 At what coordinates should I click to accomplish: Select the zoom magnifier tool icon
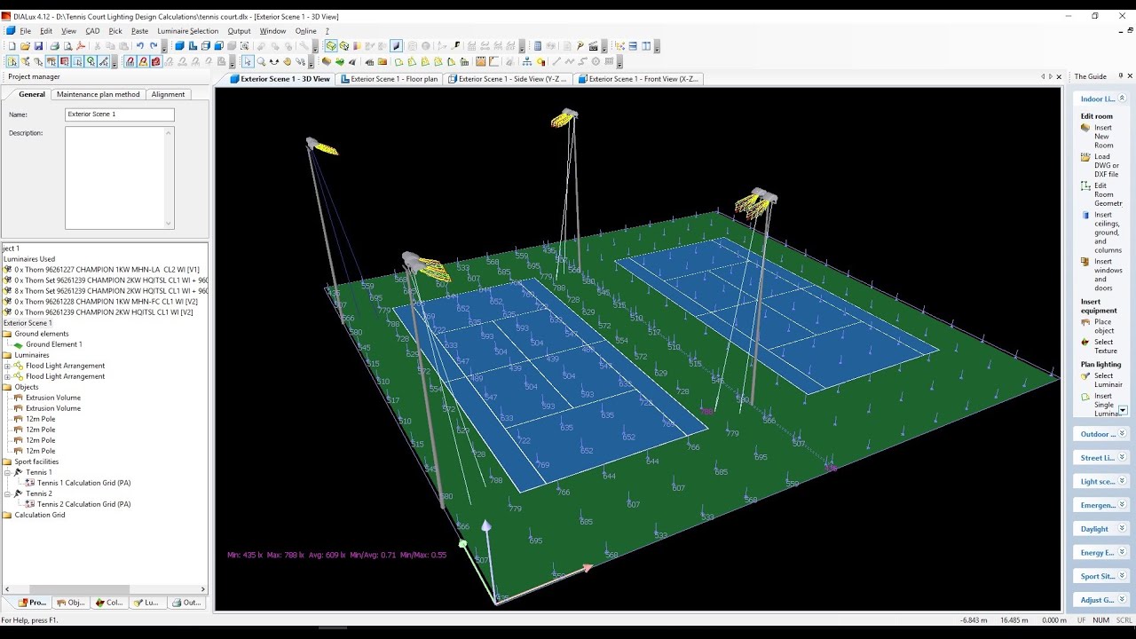(x=261, y=62)
